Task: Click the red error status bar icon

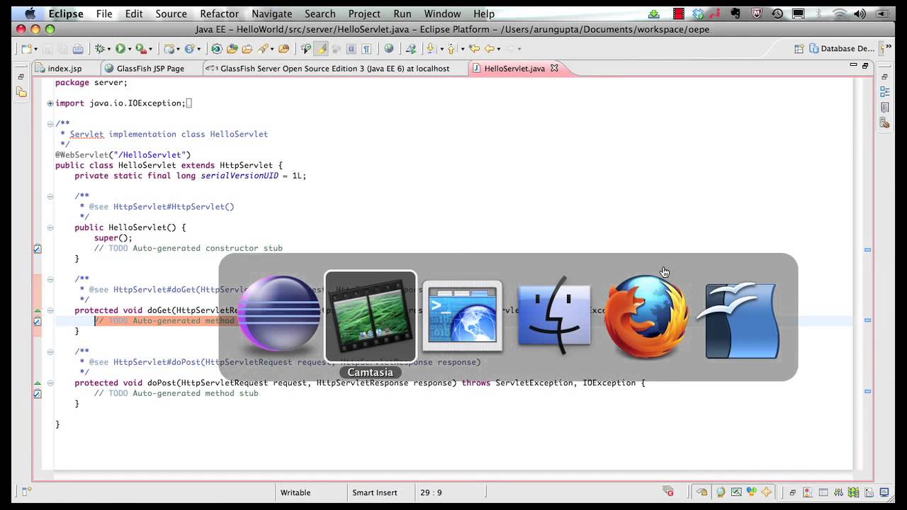Action: coord(667,492)
